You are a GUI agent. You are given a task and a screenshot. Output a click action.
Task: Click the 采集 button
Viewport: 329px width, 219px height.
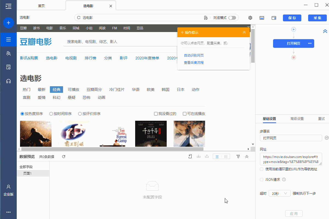click(x=317, y=18)
